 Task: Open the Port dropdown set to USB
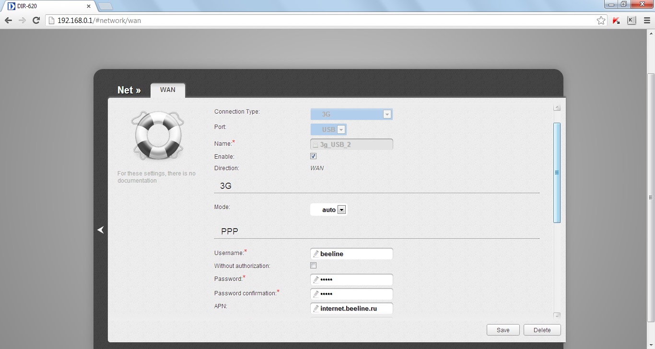pos(328,129)
